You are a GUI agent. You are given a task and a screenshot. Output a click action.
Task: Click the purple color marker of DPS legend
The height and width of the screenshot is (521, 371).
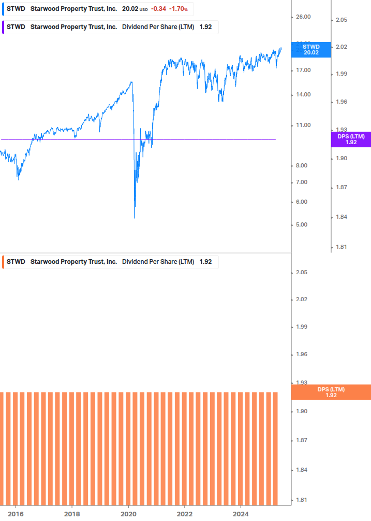(x=3, y=27)
